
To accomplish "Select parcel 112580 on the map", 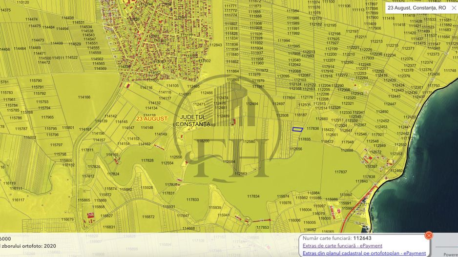I will click(x=249, y=141).
